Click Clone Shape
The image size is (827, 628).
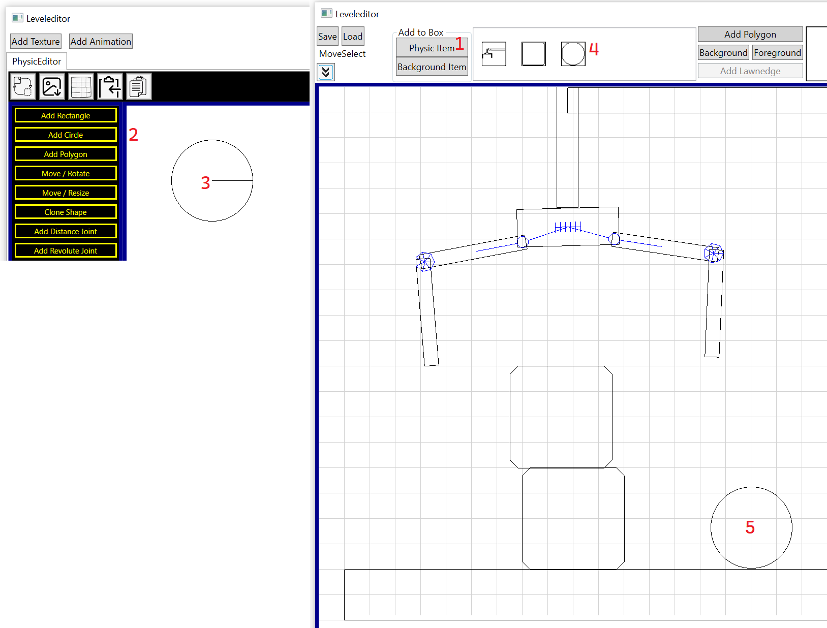[x=66, y=212]
